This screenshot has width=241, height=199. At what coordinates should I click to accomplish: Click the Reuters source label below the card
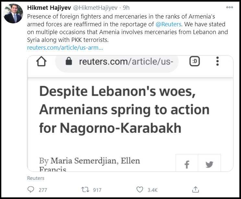click(x=36, y=178)
